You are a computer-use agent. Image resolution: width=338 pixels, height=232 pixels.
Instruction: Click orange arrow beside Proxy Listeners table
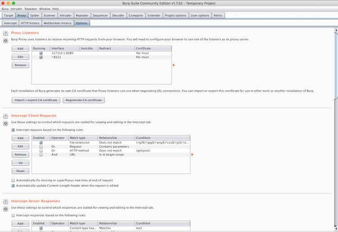tap(174, 65)
